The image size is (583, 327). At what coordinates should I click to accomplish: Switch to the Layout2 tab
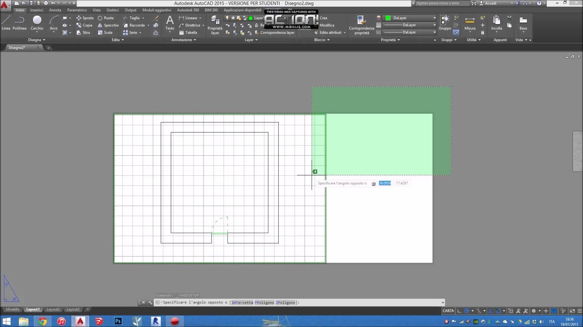click(53, 309)
